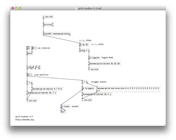176x140 pixels.
Task: Click the ms interval number box
Action: (34, 48)
